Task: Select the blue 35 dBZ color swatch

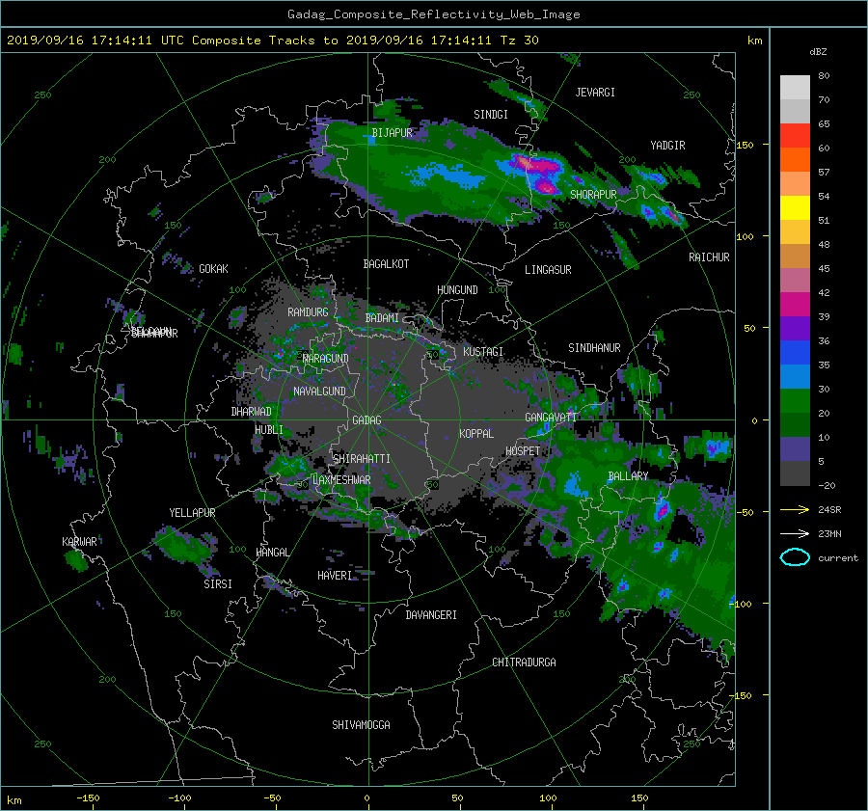Action: [795, 353]
